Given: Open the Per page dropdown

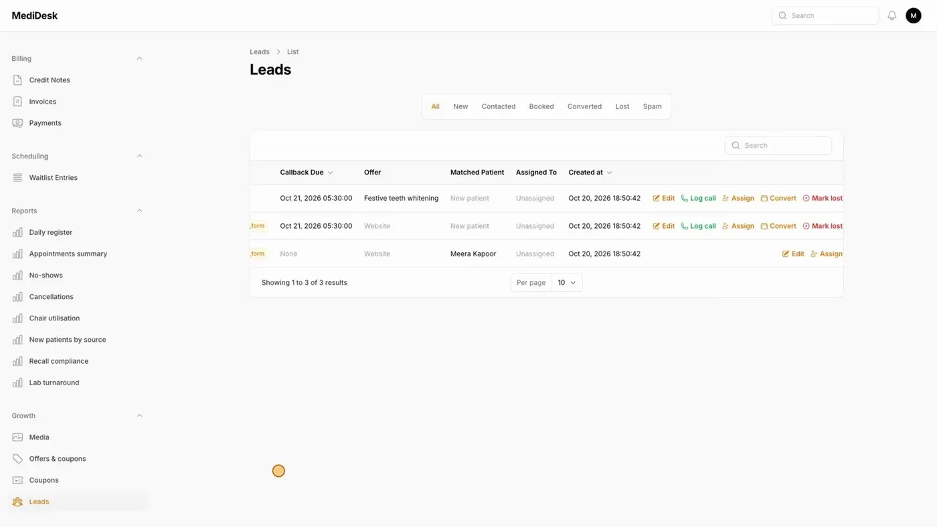Looking at the screenshot, I should 566,283.
